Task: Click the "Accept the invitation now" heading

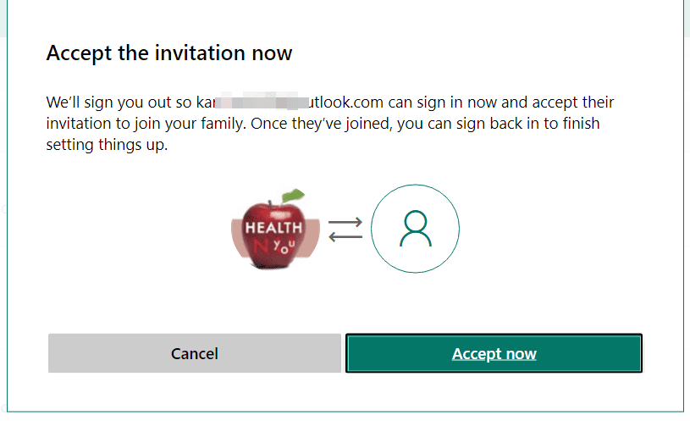Action: tap(168, 53)
